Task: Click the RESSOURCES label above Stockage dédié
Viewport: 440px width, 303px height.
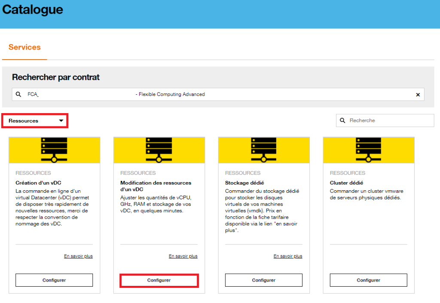Action: coord(243,173)
